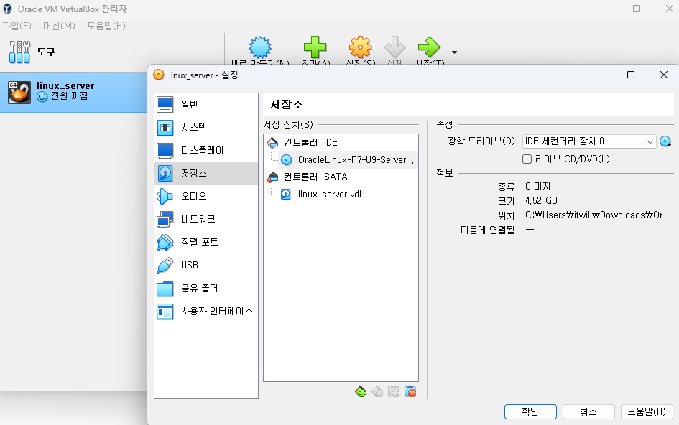Open the User Interface settings category
The height and width of the screenshot is (425, 679).
[206, 311]
